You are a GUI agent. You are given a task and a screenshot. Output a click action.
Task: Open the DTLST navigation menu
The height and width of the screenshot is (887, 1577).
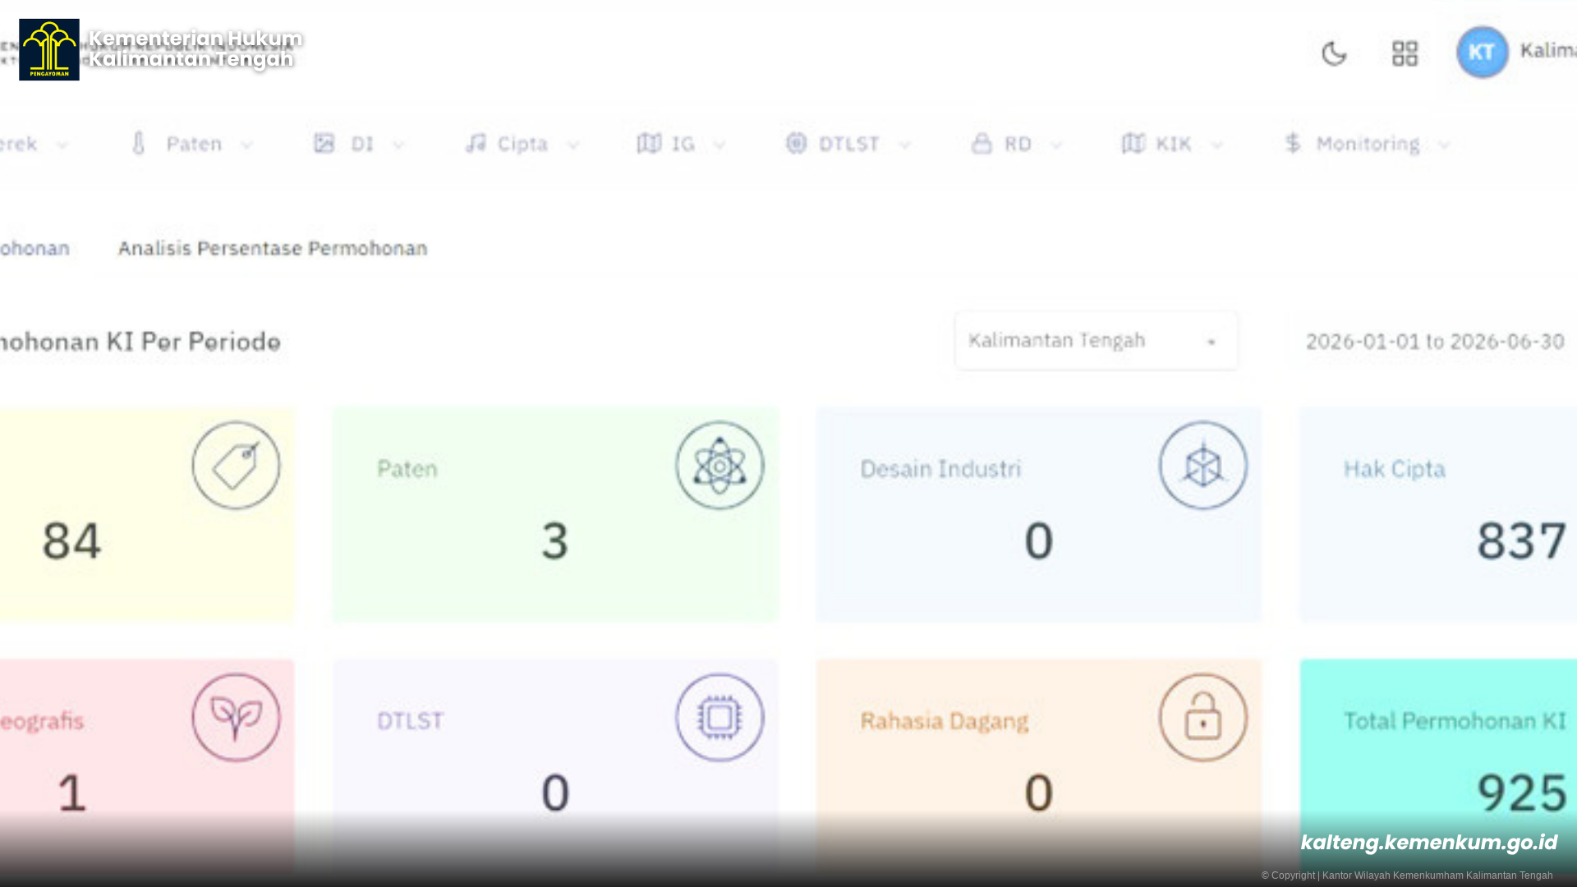click(x=848, y=144)
